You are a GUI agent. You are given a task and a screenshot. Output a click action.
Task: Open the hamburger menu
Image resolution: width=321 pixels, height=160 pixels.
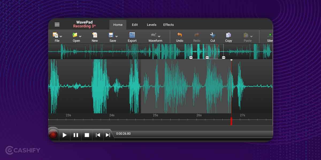57,24
